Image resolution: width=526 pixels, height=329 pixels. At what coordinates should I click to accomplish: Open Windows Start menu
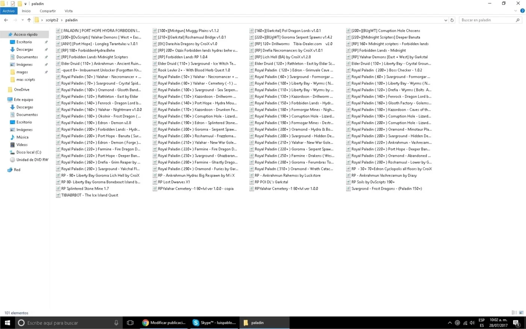[7, 323]
